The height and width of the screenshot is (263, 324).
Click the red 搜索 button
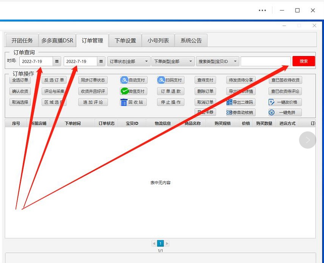coord(304,61)
